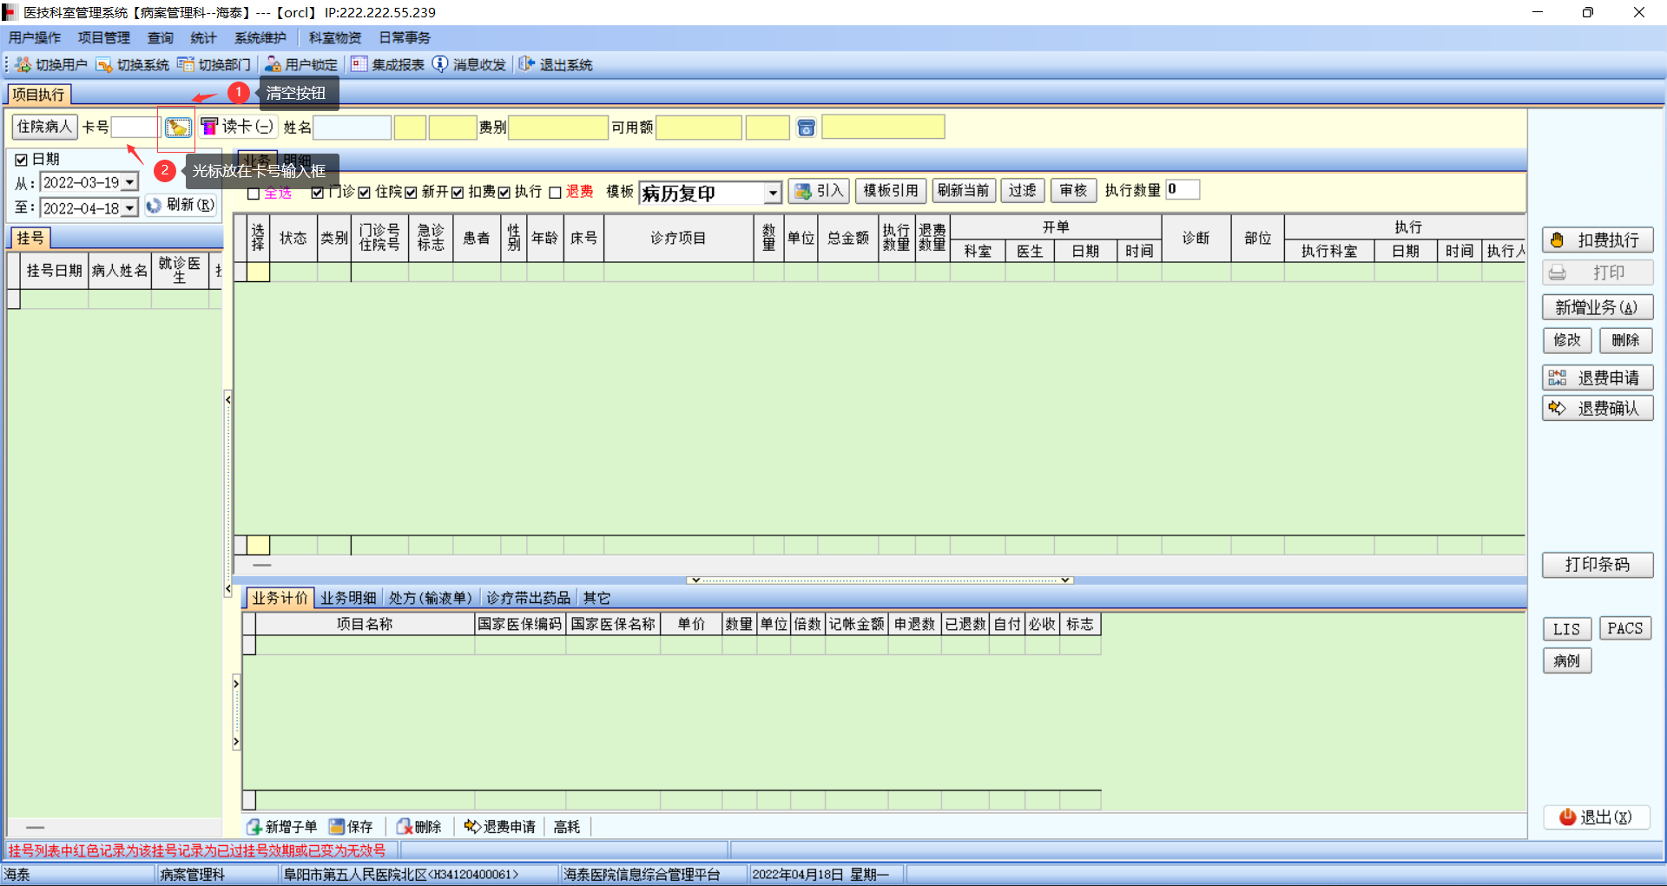Screen dimensions: 1667x886
Task: Open the 科室物资 menu
Action: (x=335, y=38)
